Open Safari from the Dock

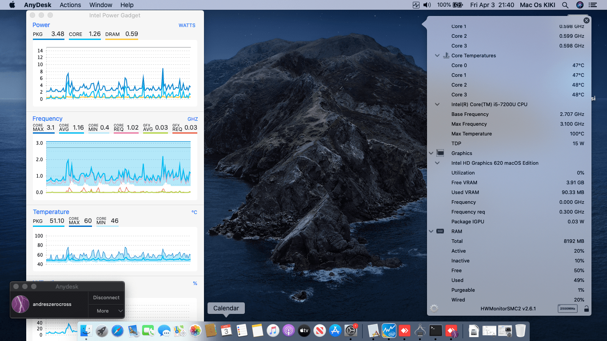[x=117, y=331]
